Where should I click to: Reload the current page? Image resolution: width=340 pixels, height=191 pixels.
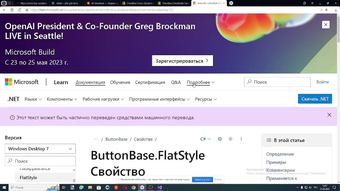pos(20,10)
